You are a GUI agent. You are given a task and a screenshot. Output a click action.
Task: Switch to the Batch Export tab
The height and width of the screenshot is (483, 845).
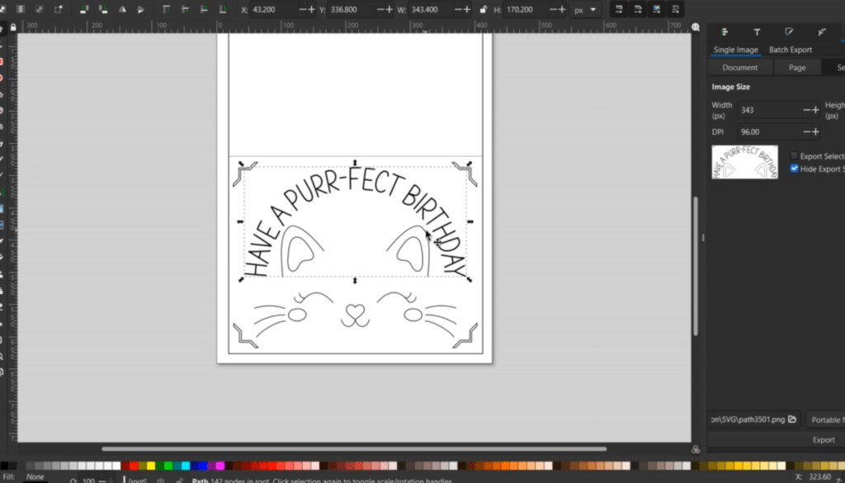pos(790,50)
